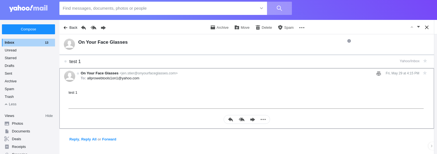Click the date Fri, May 29 at 4:15 PM
This screenshot has width=437, height=154.
click(x=402, y=73)
